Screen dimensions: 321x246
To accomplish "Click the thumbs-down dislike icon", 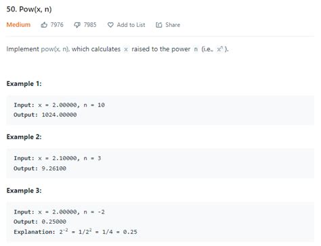I will (77, 25).
